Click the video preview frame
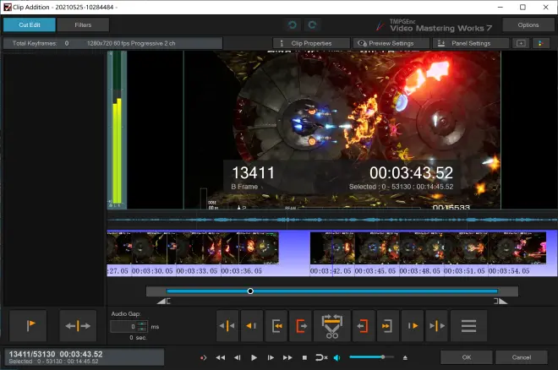 (342, 130)
